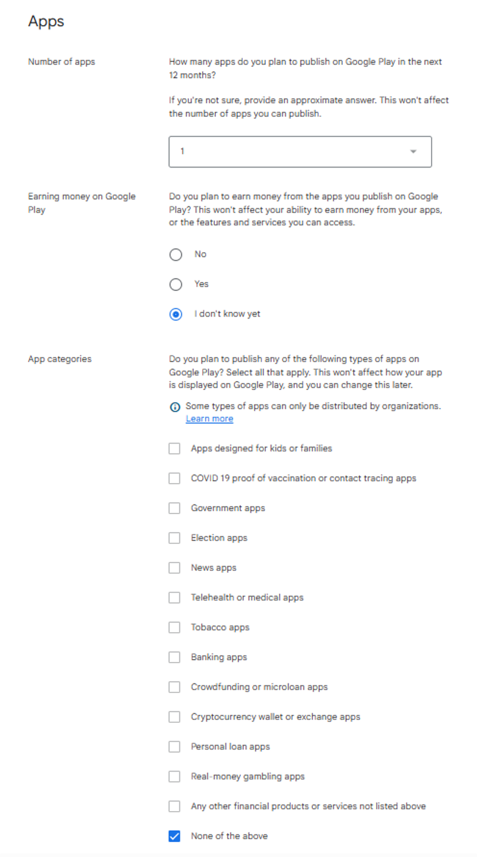Select the Banking apps checkbox
The image size is (477, 857).
pos(174,657)
